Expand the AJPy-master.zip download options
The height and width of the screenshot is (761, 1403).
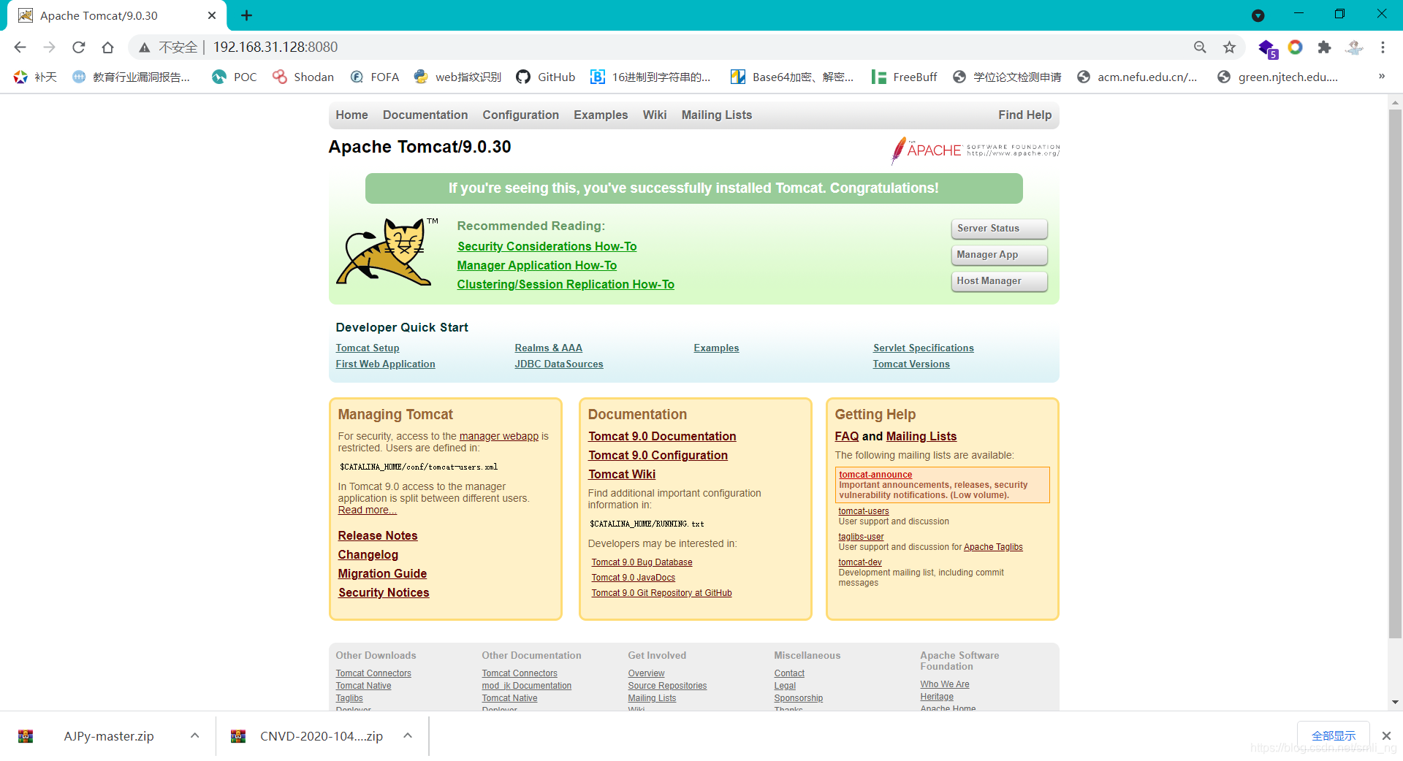(x=194, y=735)
